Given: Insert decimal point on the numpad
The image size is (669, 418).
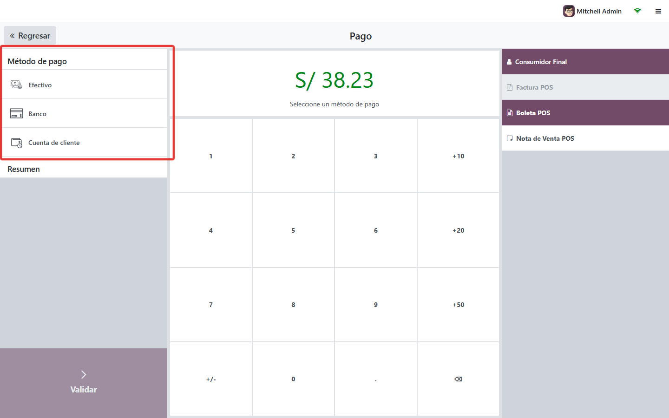Looking at the screenshot, I should (376, 379).
